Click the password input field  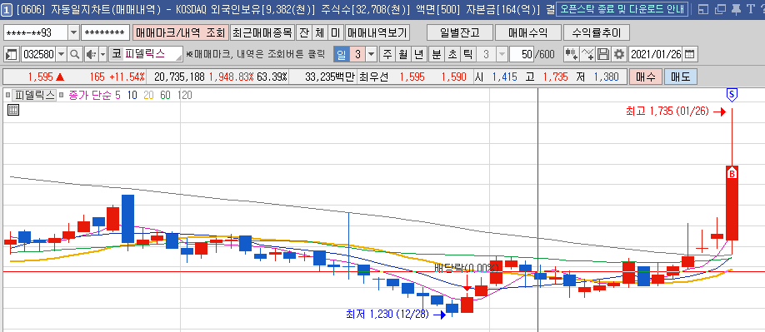(x=105, y=32)
